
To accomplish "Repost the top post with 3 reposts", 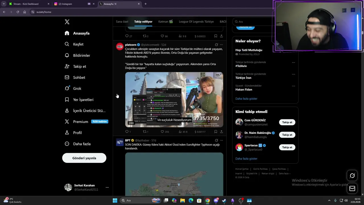I will click(145, 36).
